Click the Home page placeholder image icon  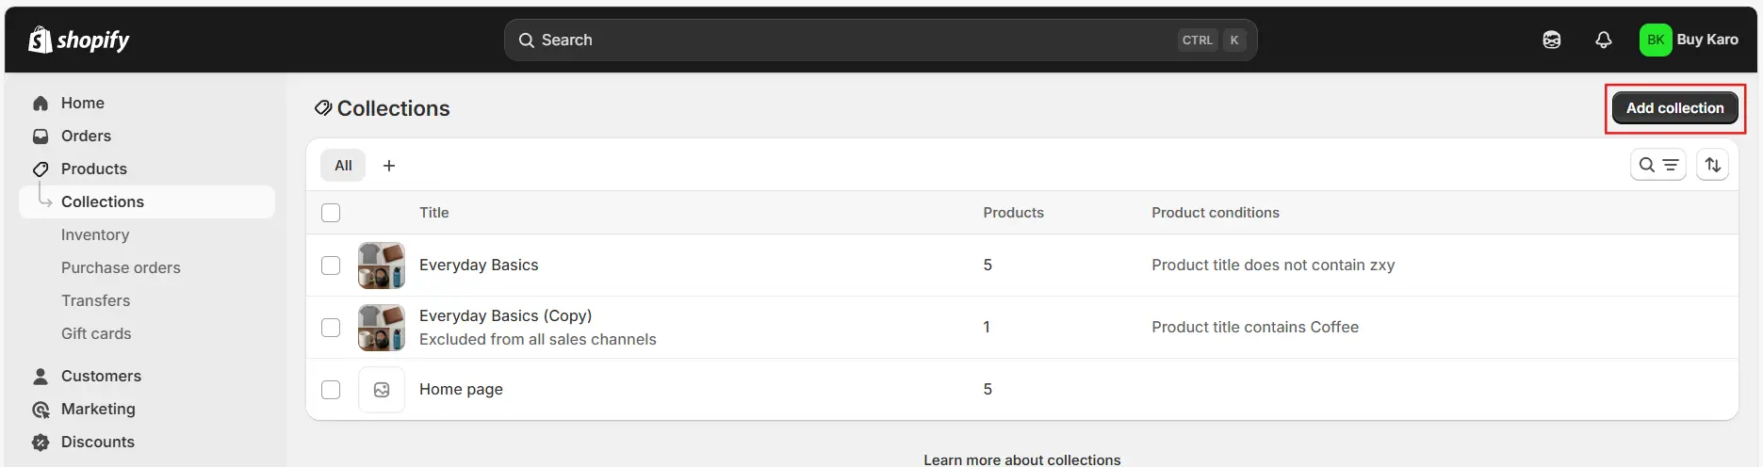pos(382,390)
